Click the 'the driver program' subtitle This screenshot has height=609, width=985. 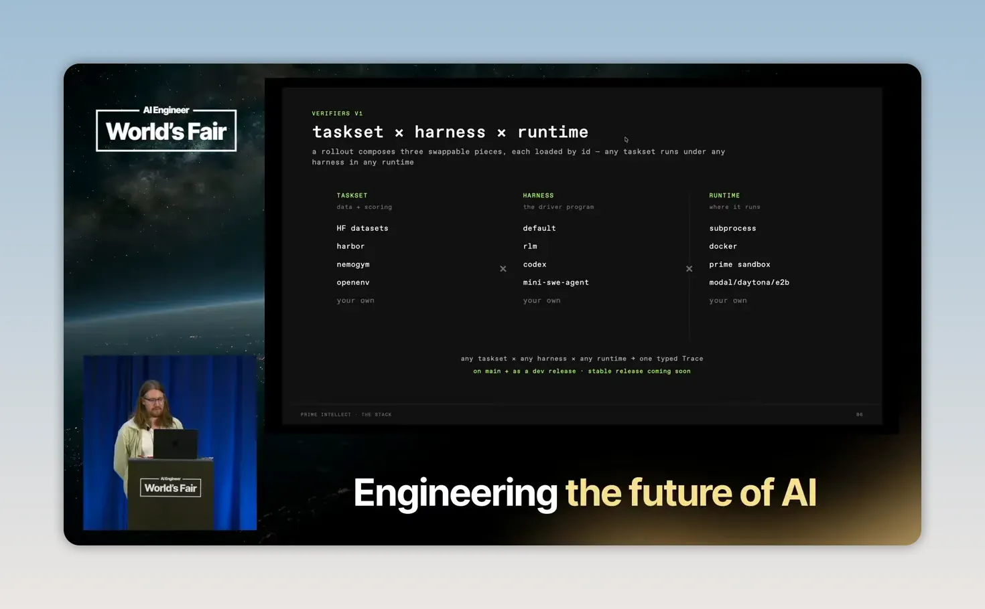pyautogui.click(x=558, y=207)
